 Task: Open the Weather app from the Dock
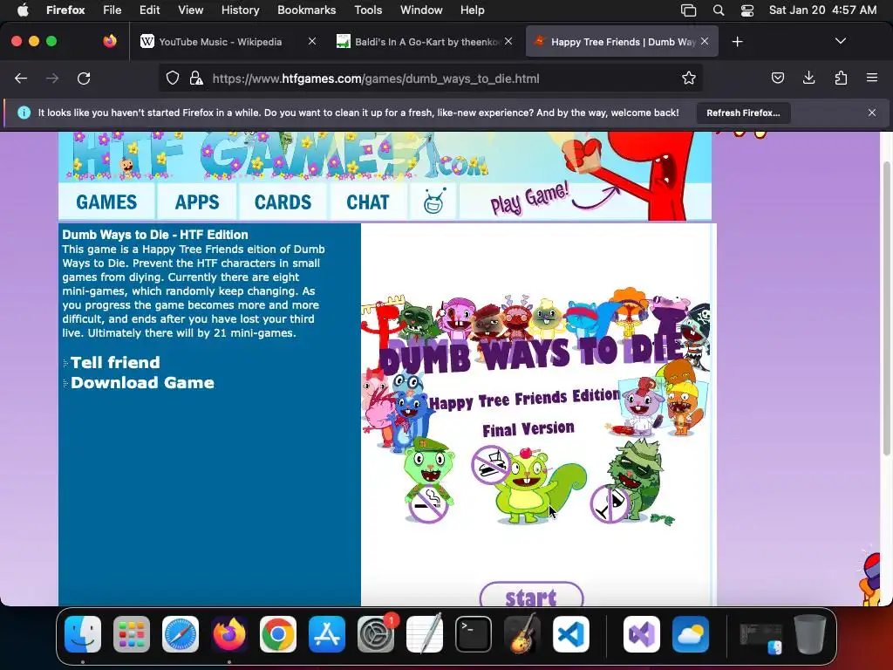pos(691,634)
